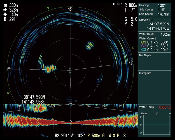This screenshot has width=175, height=140.
Task: Click the circled 2 bearing marker
Action: click(9, 69)
